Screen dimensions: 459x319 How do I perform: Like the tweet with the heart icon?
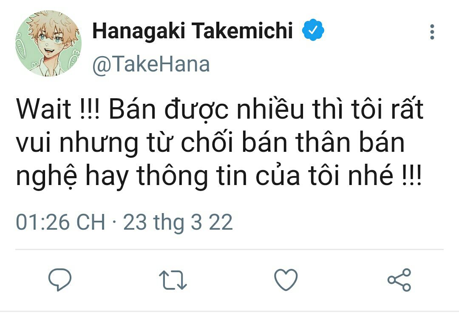[286, 280]
